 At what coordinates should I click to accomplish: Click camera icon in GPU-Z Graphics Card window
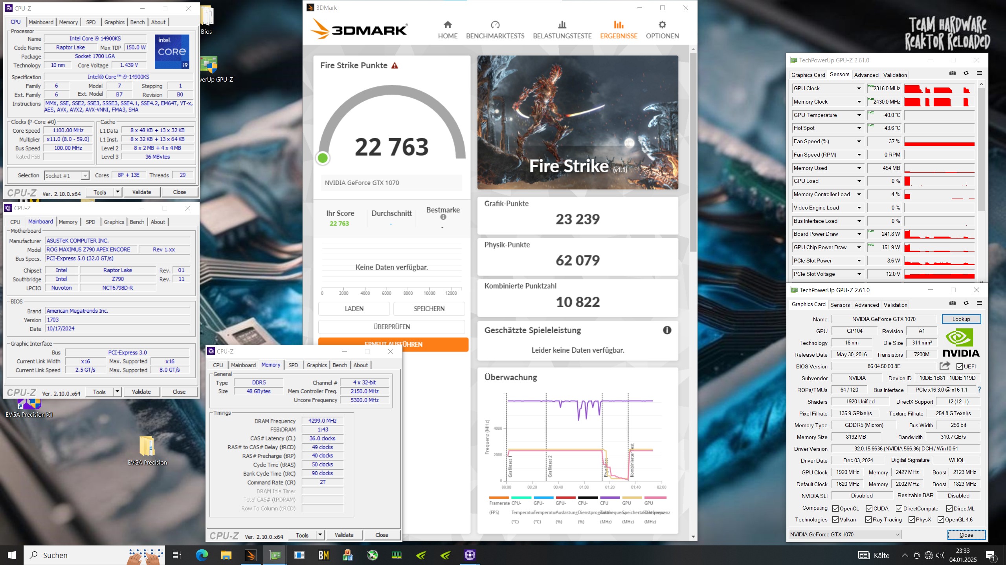953,303
